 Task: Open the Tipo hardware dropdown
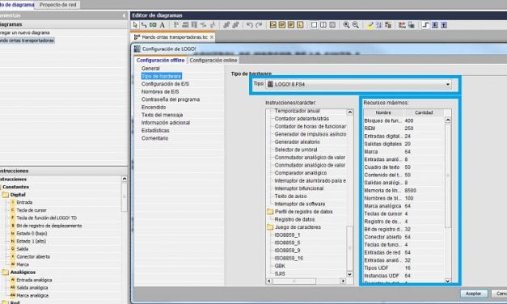pyautogui.click(x=447, y=84)
